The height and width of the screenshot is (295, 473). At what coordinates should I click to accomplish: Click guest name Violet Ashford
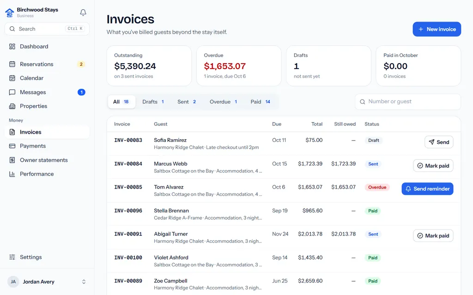171,258
